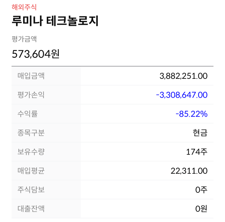The height and width of the screenshot is (222, 225).
Task: Click the 174주 holdings quantity
Action: point(197,152)
